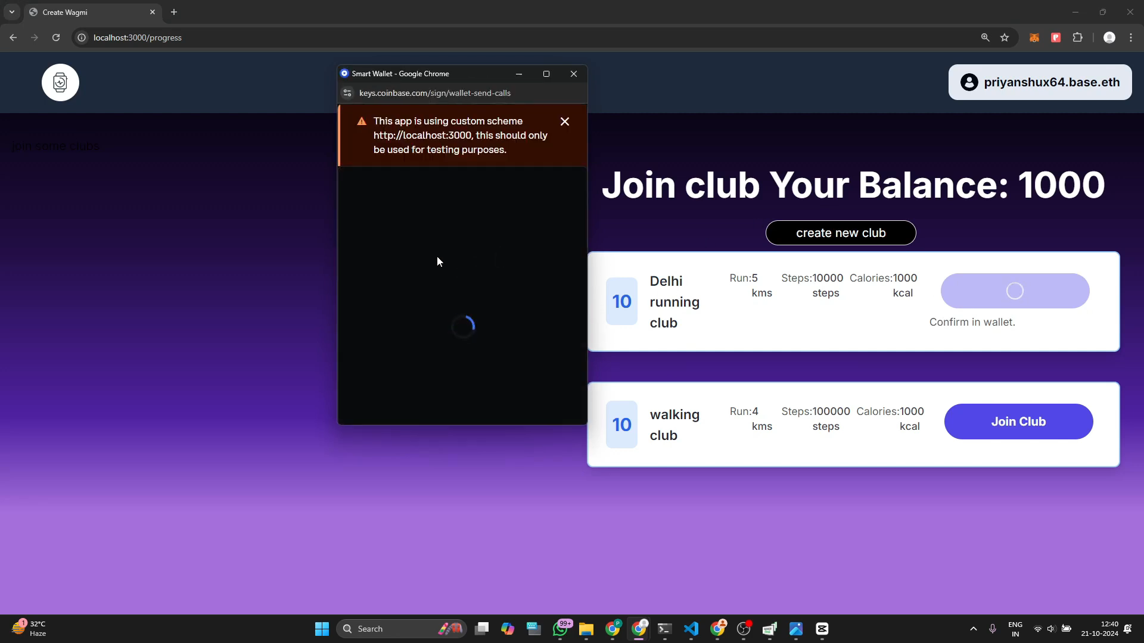The width and height of the screenshot is (1144, 643).
Task: Click the loading button for Delhi running club
Action: 1015,291
